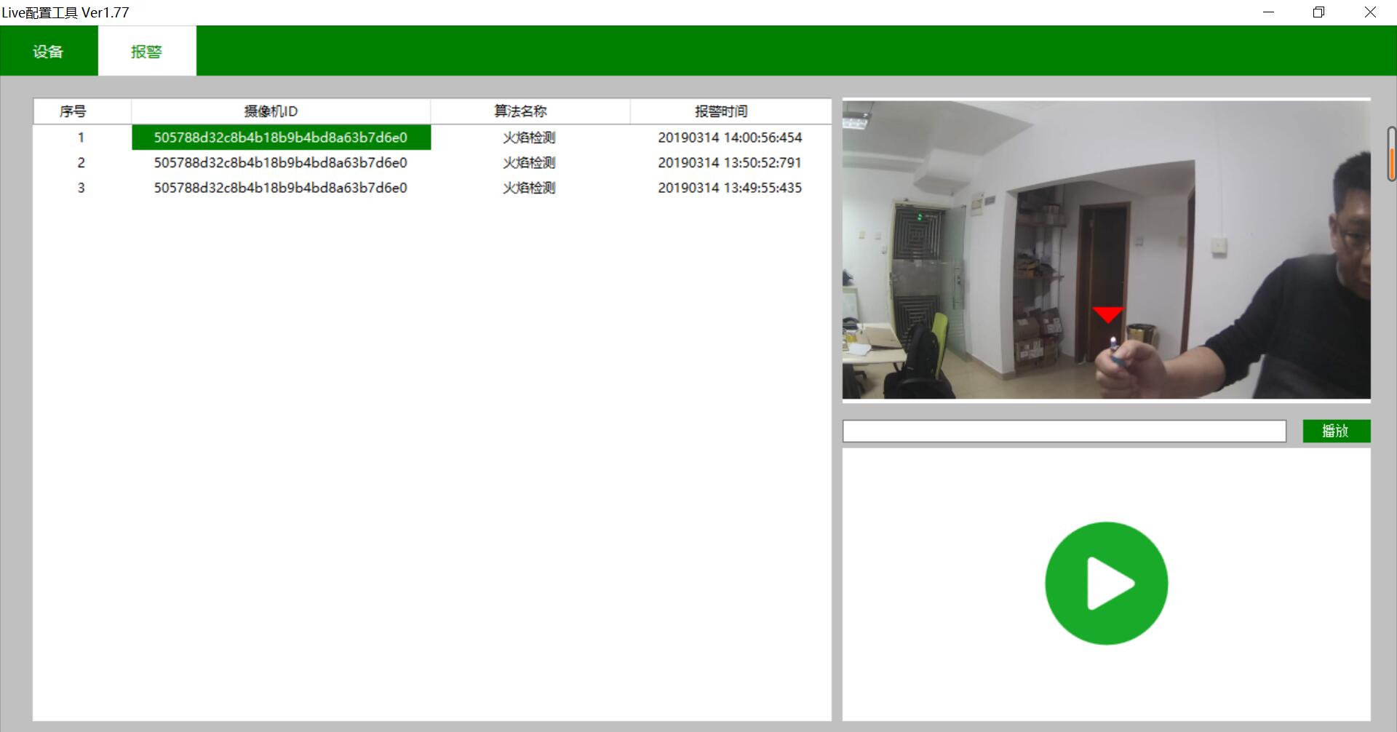Open the alarm snapshot image of the office
This screenshot has height=732, width=1397.
1106,250
